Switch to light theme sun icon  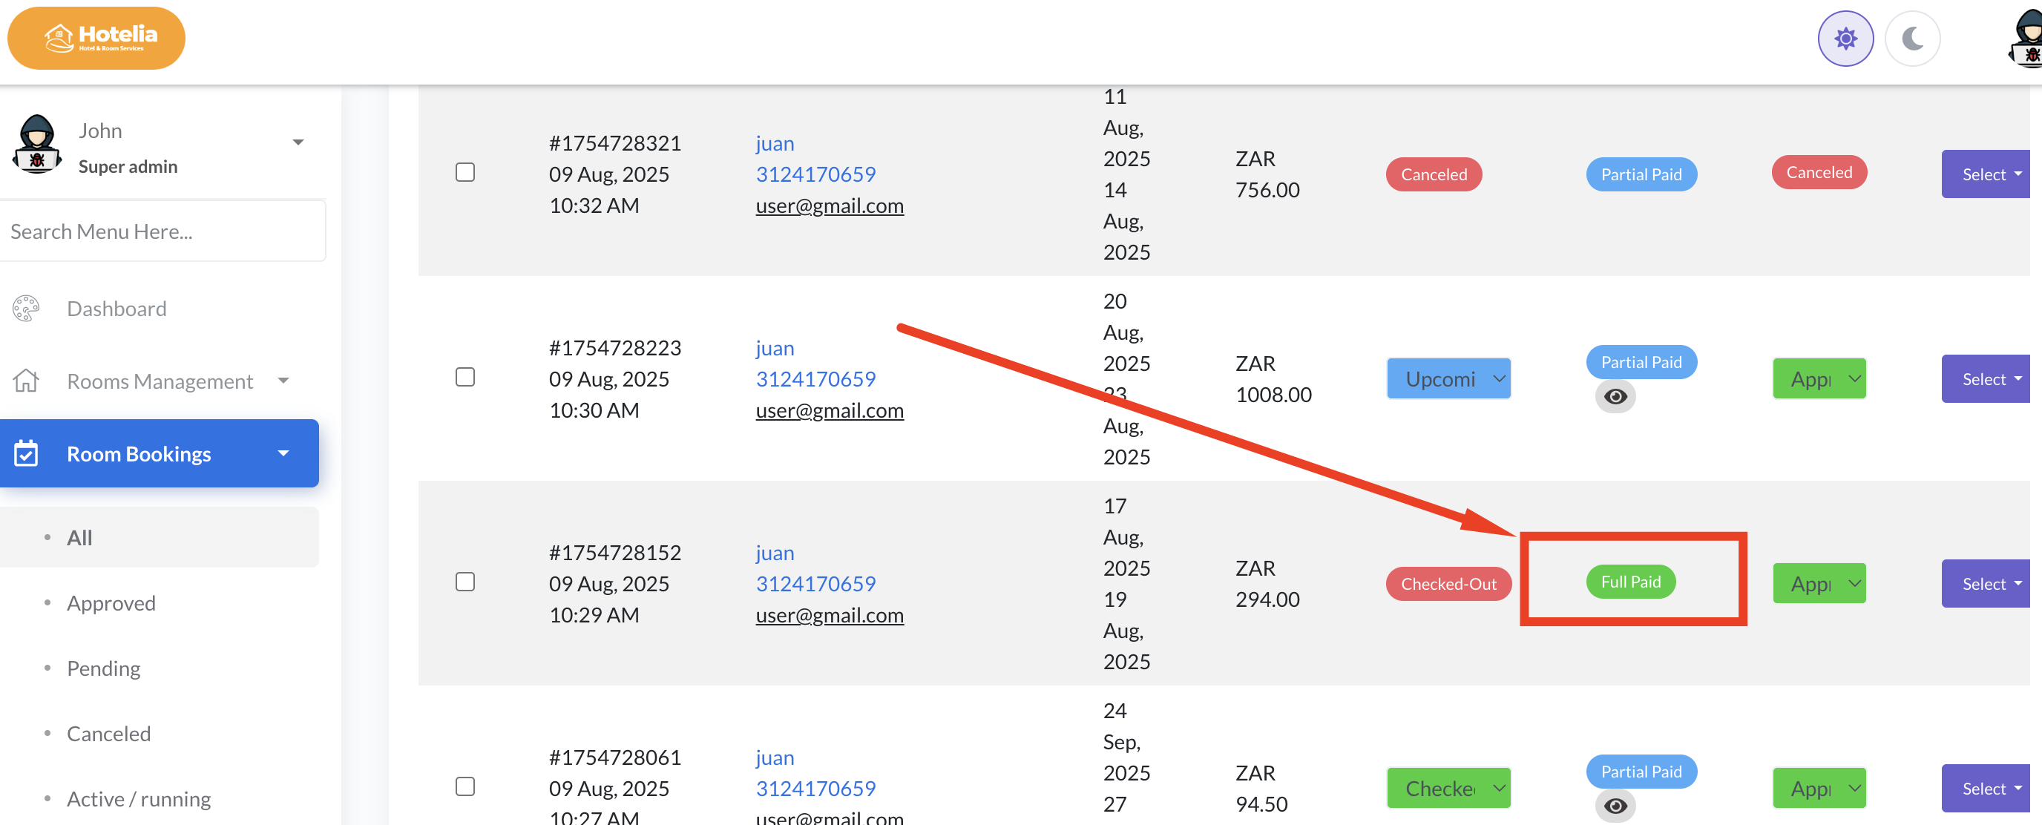coord(1845,38)
